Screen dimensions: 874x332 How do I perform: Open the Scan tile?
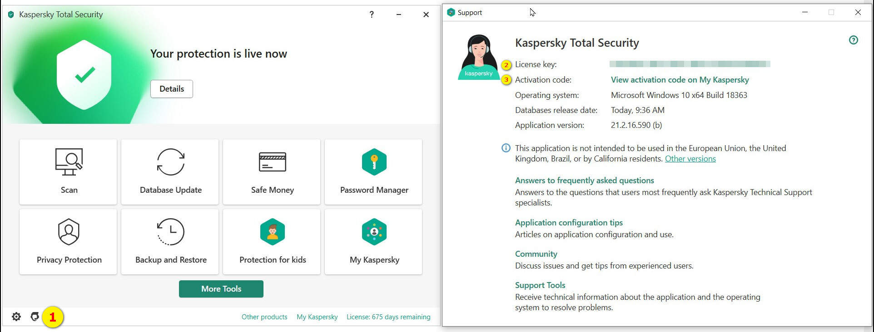[x=68, y=172]
